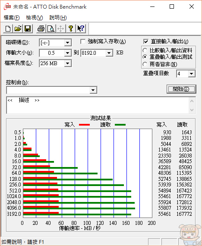Click the 傳輸速率 - MB / 秒 axis label

[80, 228]
